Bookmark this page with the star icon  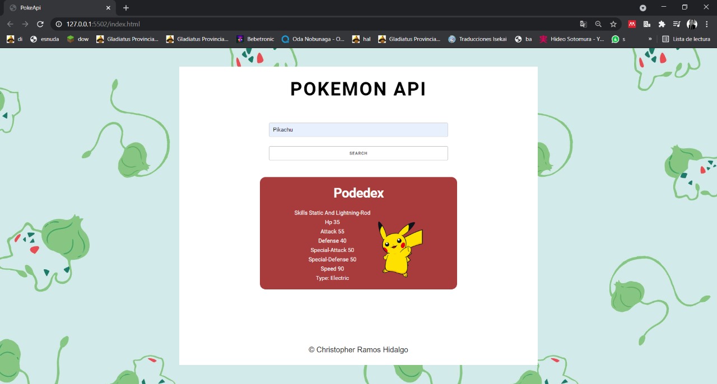613,24
